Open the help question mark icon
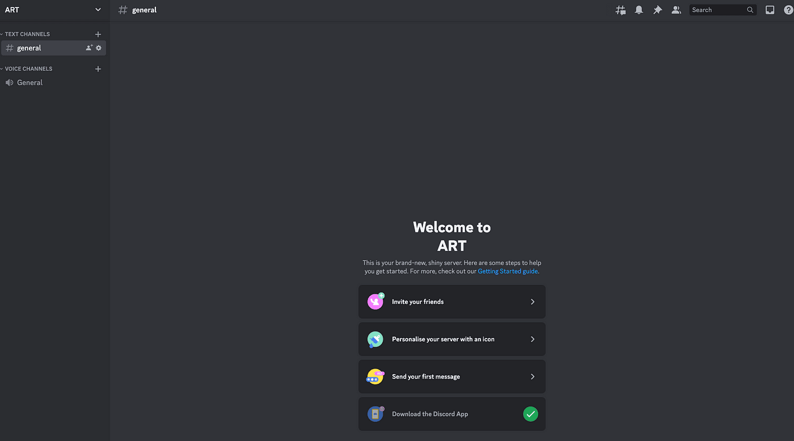 click(788, 10)
